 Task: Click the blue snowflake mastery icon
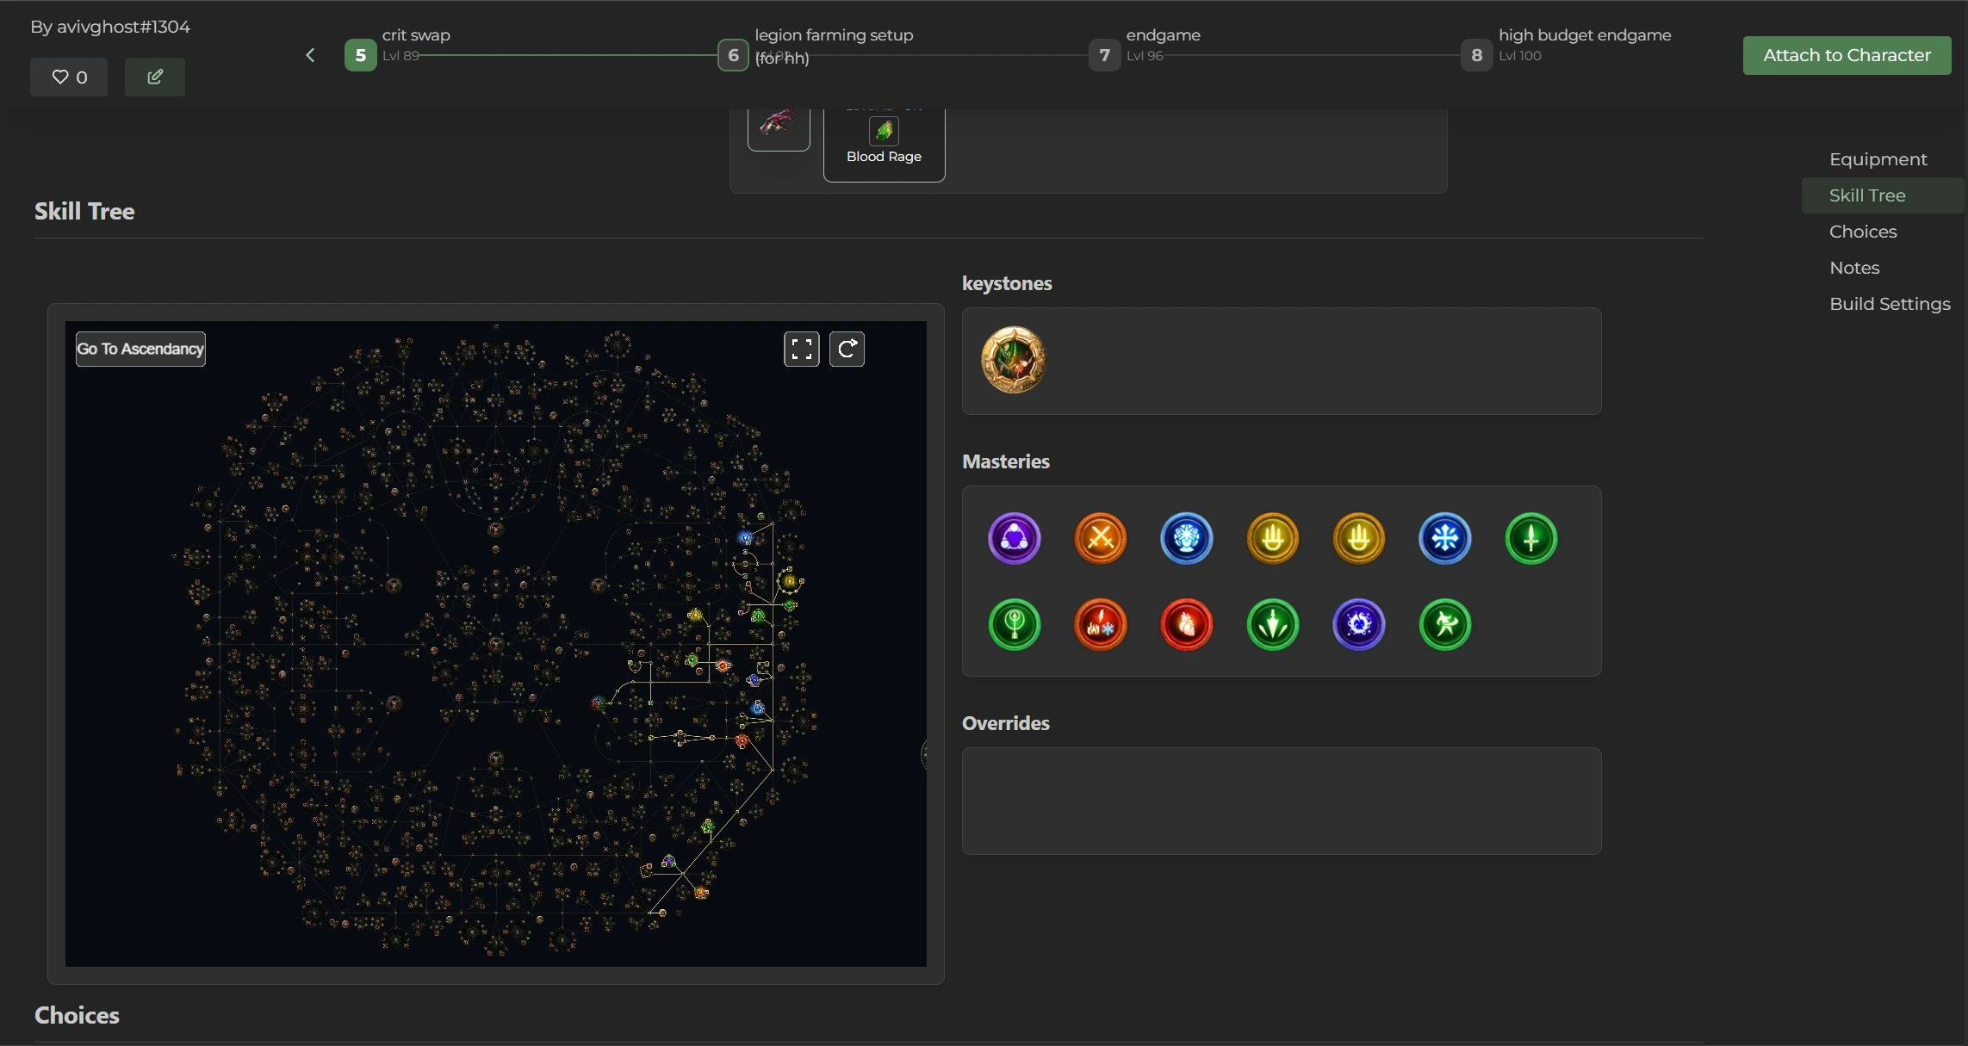tap(1444, 539)
